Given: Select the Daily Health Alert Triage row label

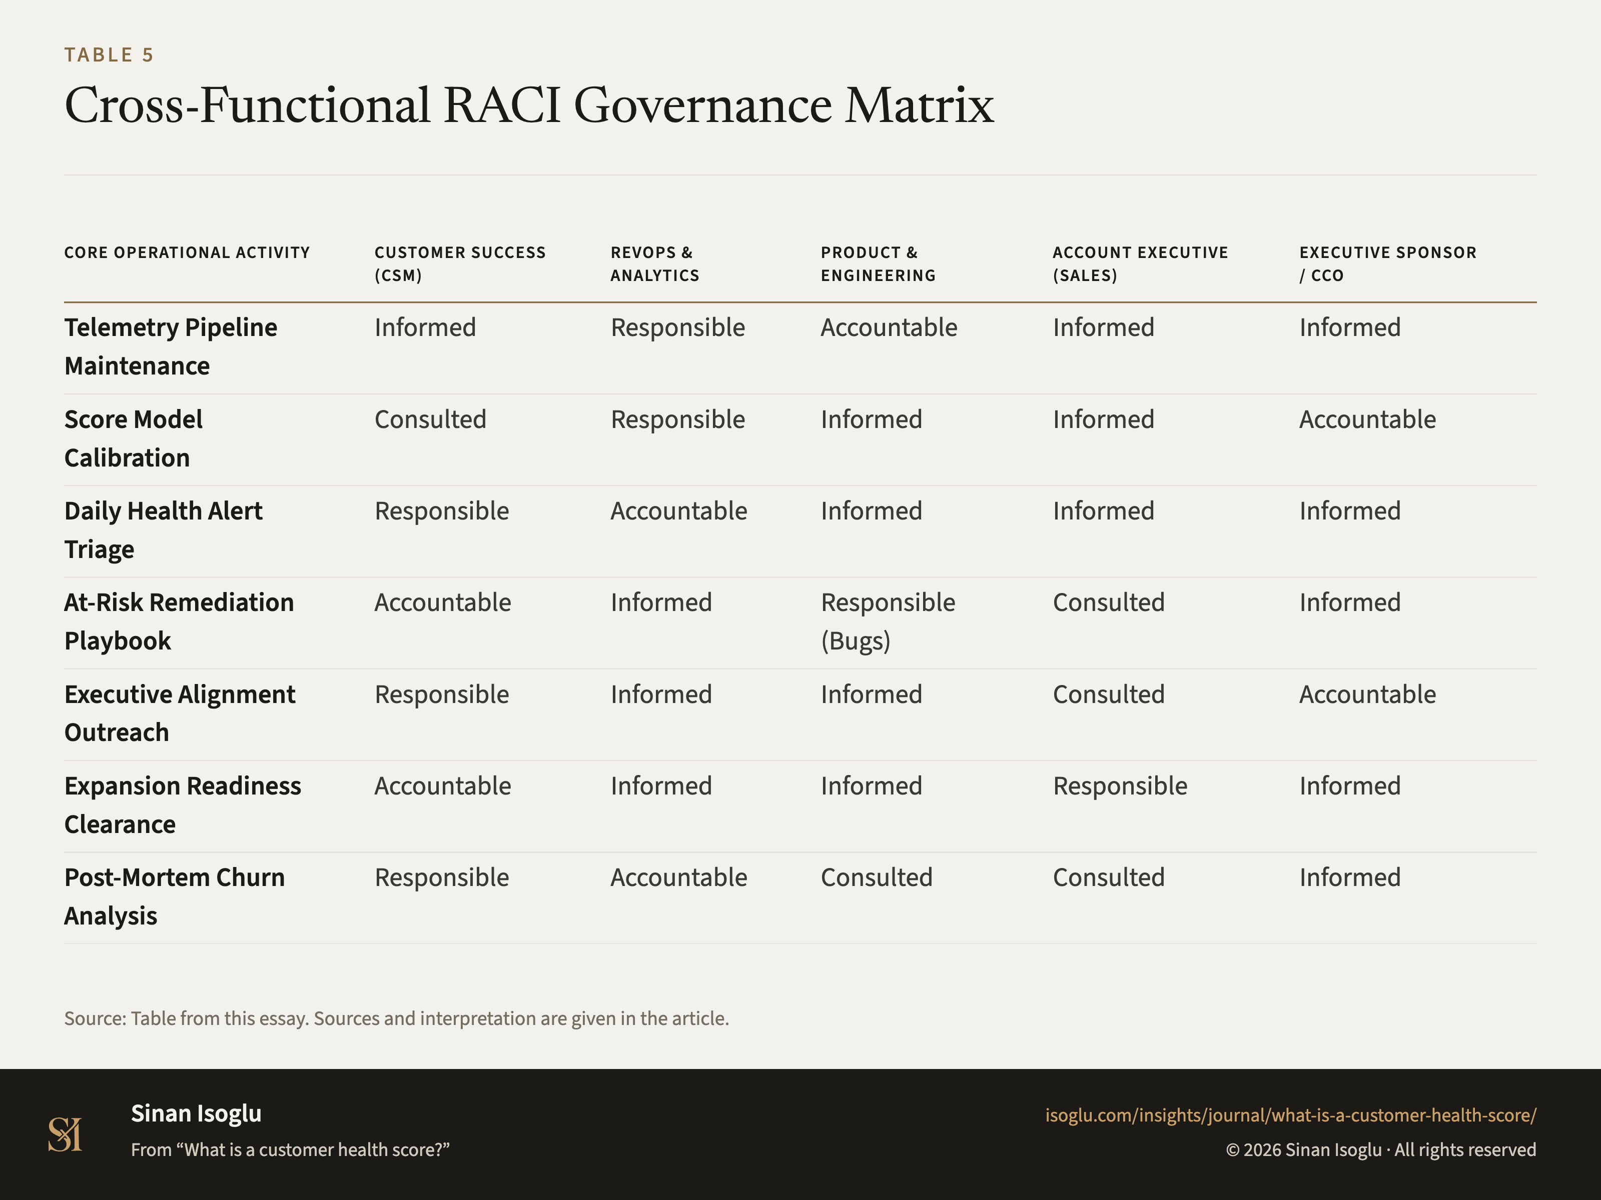Looking at the screenshot, I should pyautogui.click(x=163, y=530).
